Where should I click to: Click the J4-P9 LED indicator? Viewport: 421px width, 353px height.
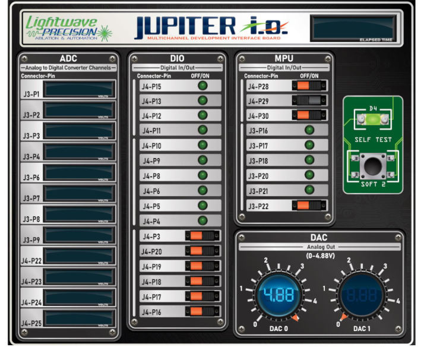(x=202, y=160)
